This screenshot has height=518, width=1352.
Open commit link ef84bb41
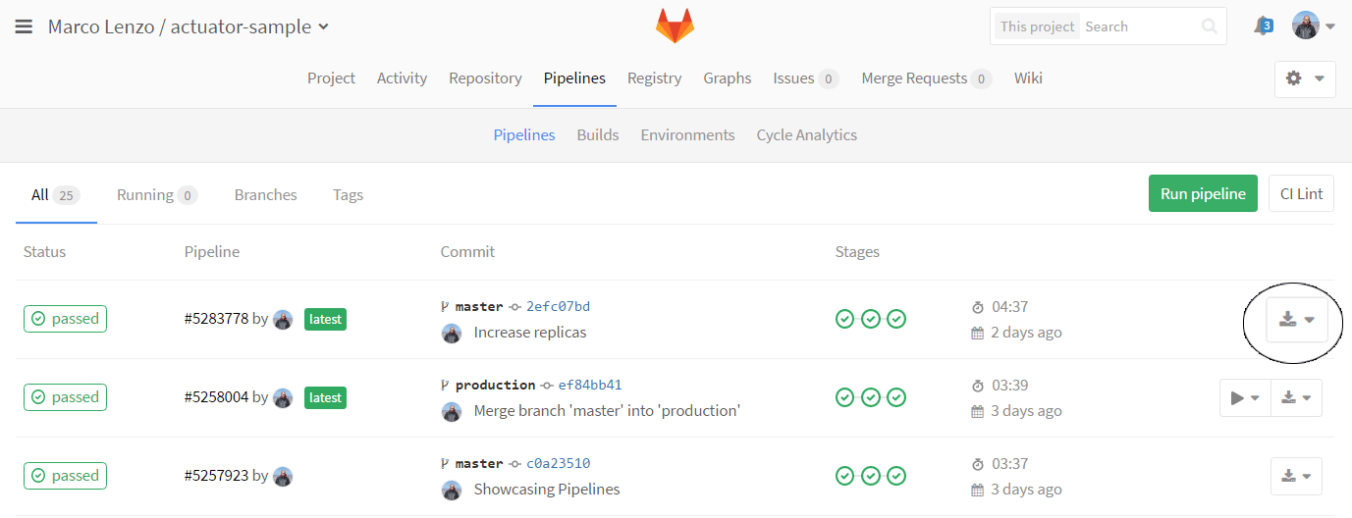click(x=590, y=385)
